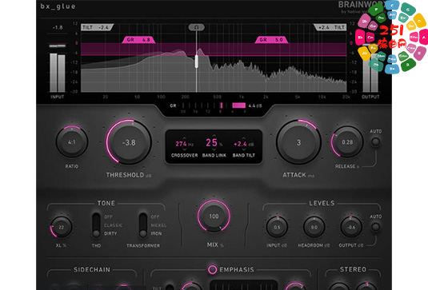Click the -1.8 input peak readout
428x290 pixels.
[x=58, y=27]
